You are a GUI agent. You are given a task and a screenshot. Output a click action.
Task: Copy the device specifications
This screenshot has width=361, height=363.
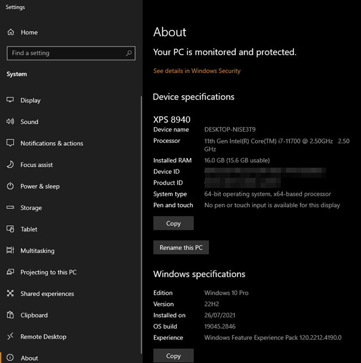[x=173, y=223]
